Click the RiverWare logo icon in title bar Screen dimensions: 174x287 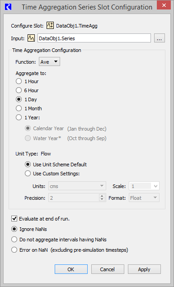8,7
